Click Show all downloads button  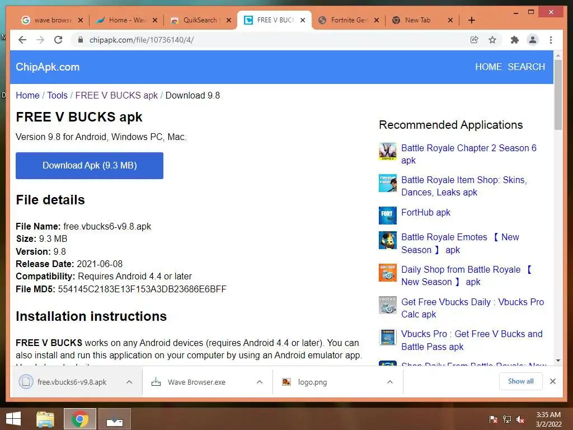(x=521, y=381)
